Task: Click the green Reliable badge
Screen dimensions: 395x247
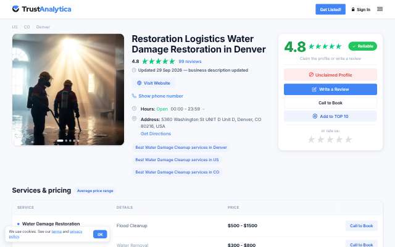Action: click(362, 46)
